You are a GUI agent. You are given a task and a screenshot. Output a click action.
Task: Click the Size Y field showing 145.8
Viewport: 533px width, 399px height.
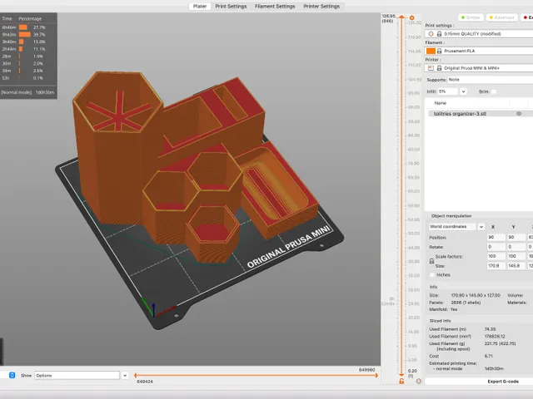[x=516, y=266]
